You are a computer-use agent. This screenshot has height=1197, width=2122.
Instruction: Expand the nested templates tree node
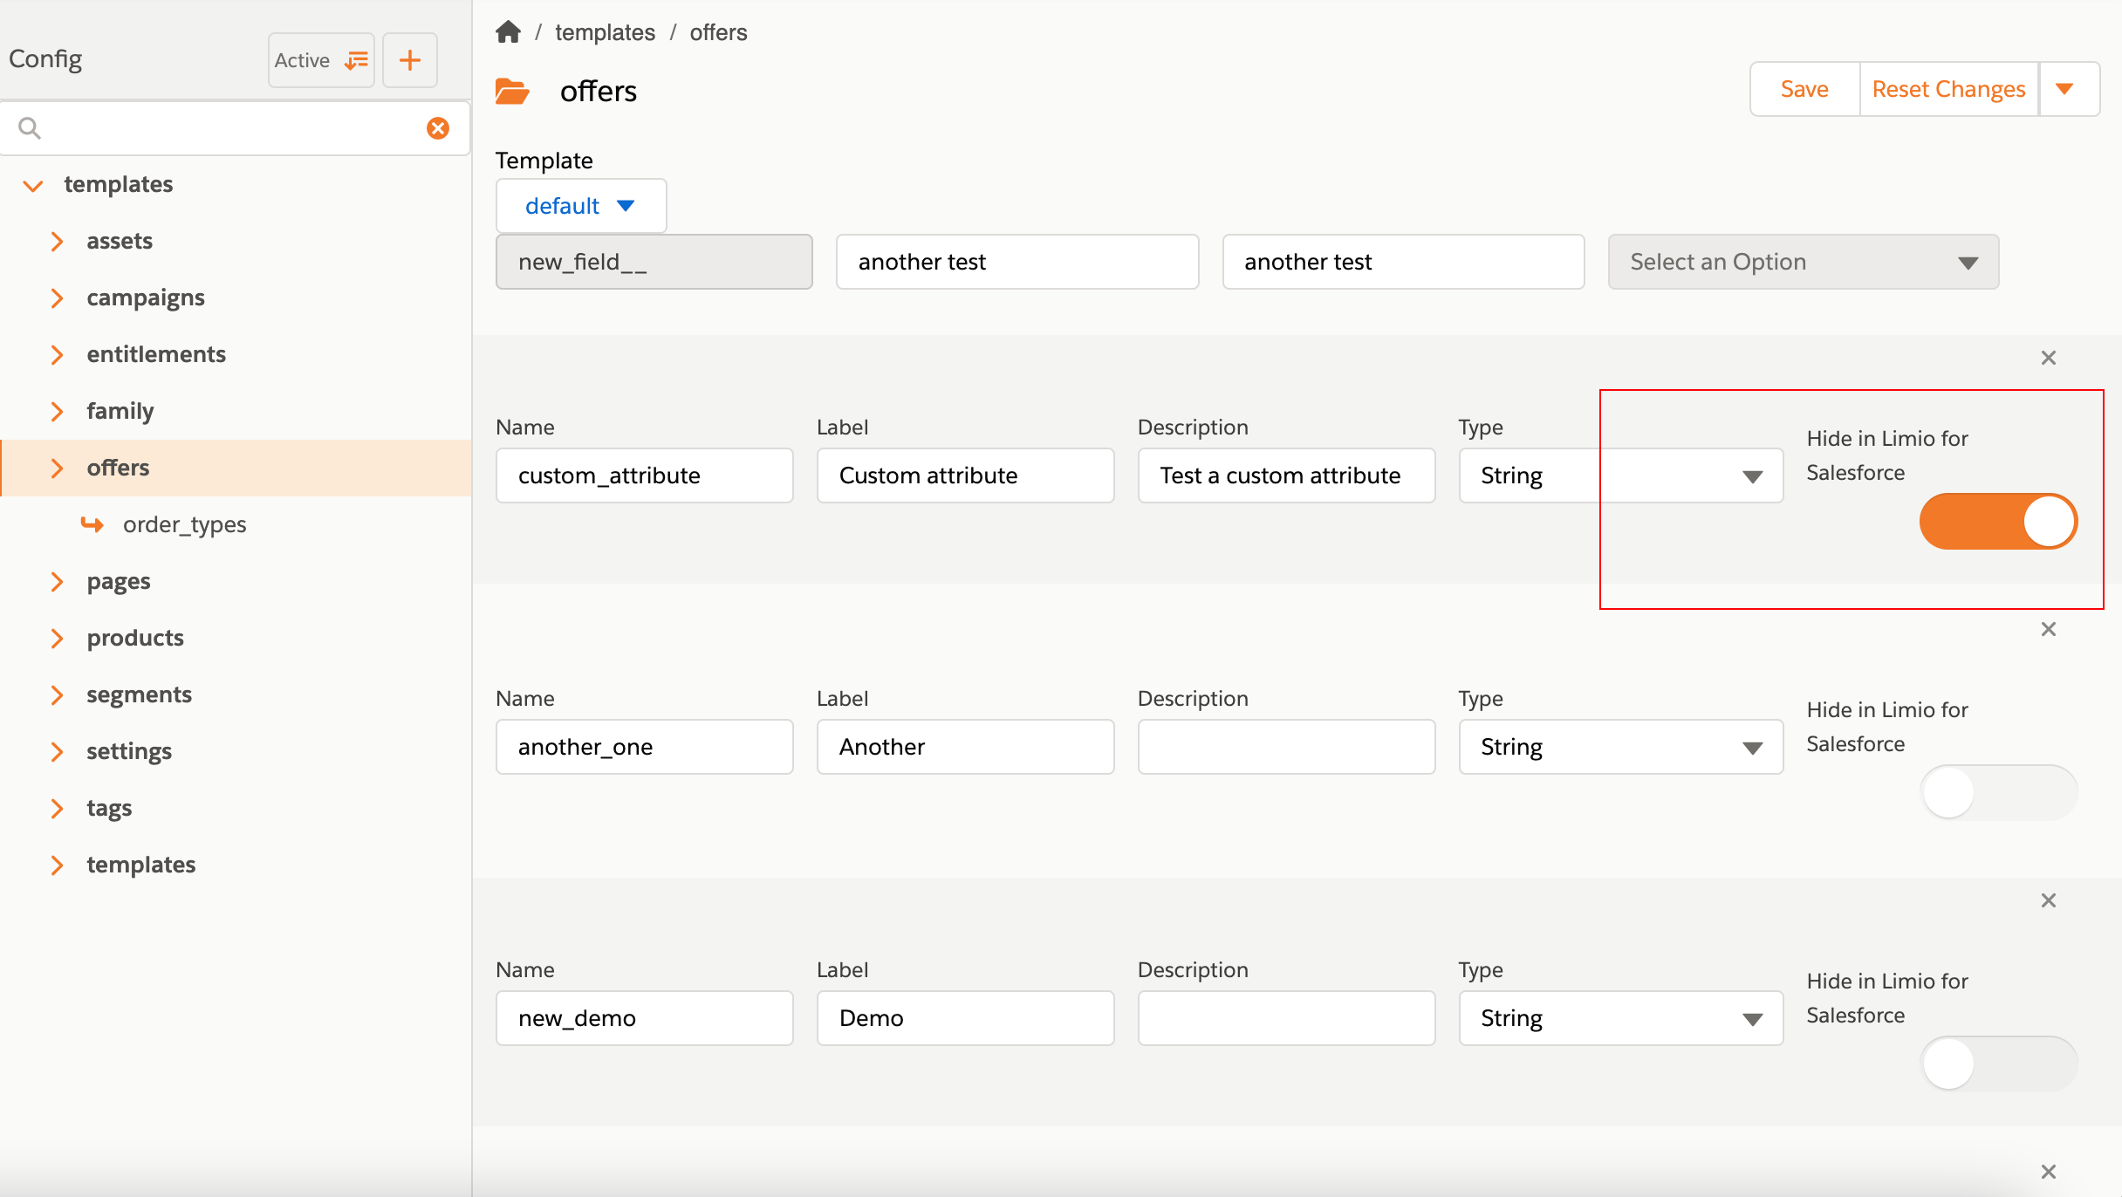[57, 865]
